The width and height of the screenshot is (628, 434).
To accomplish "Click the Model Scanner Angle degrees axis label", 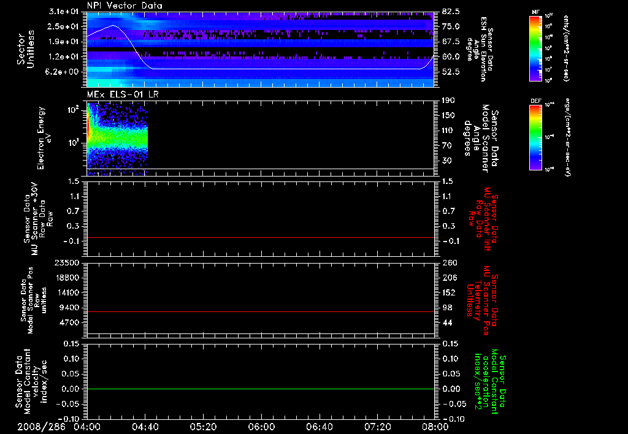I will click(481, 139).
